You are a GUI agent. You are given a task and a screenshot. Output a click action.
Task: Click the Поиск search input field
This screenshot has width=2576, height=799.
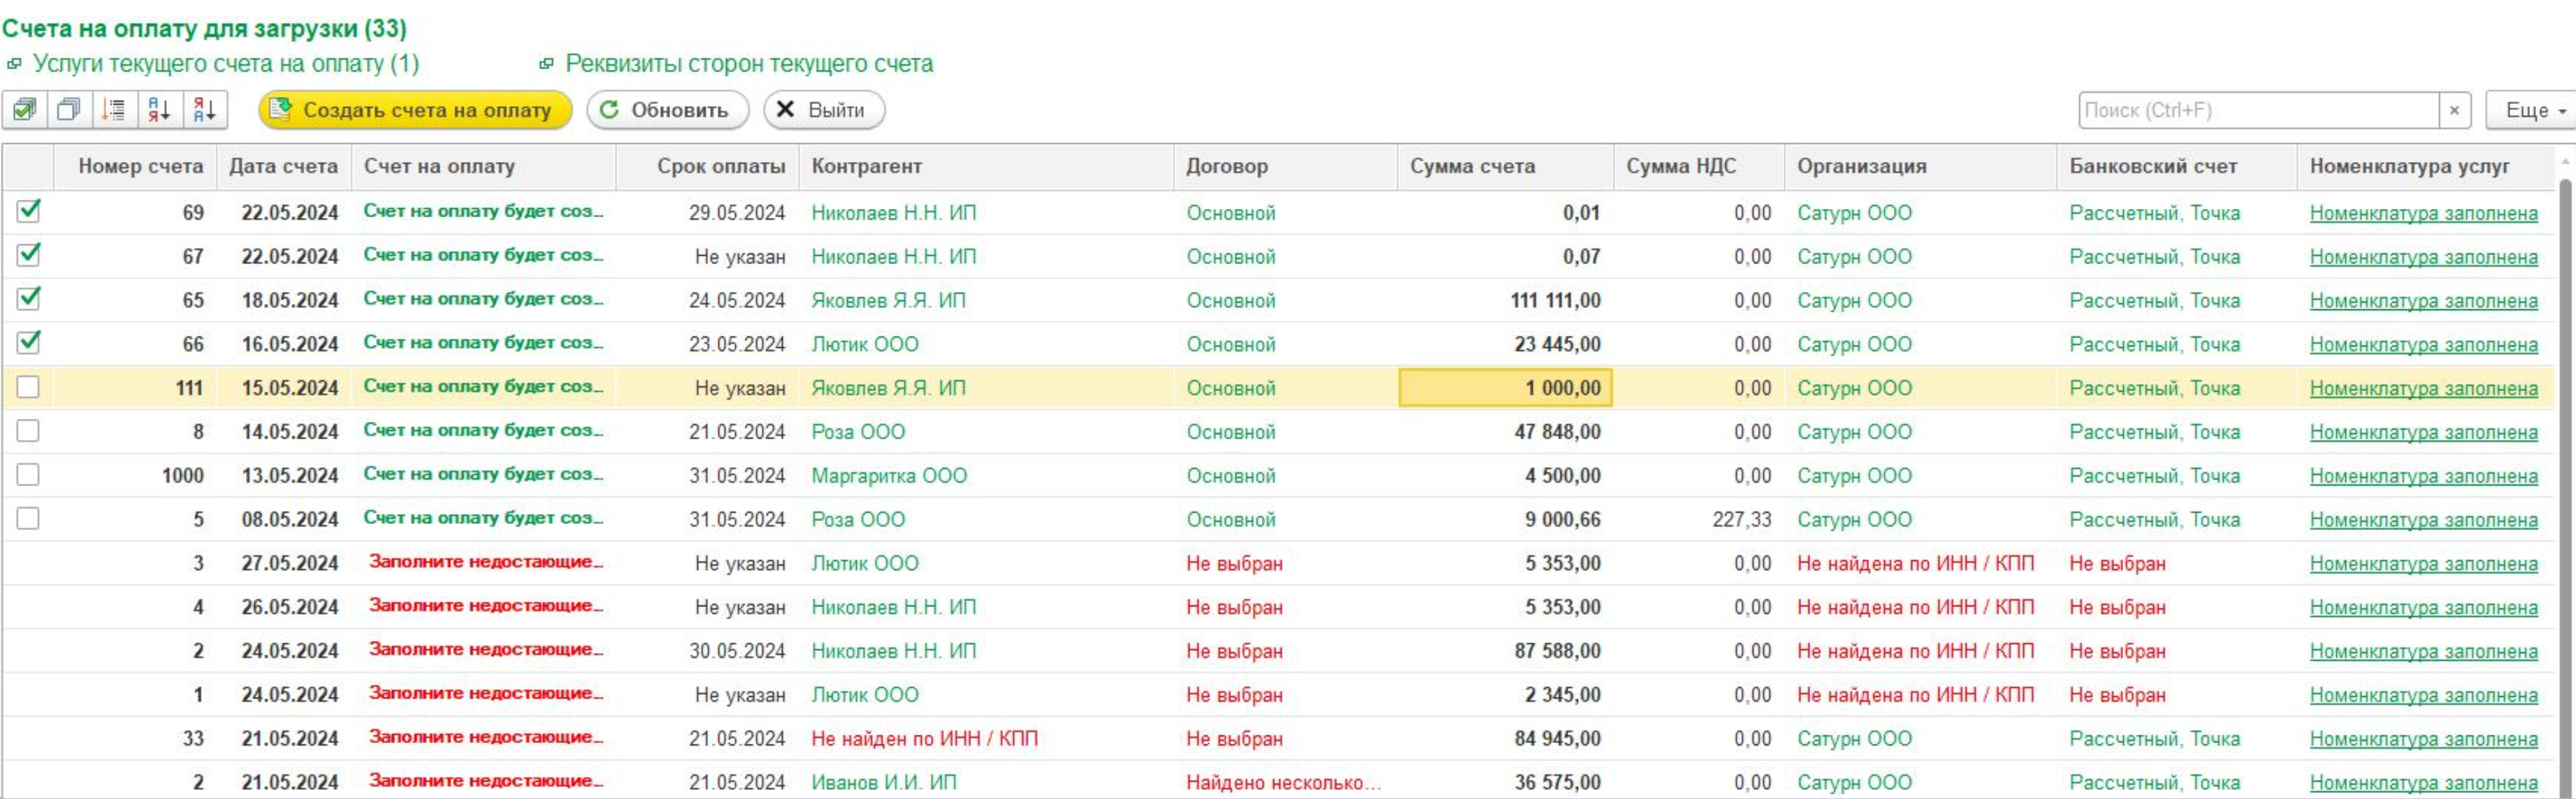click(2257, 110)
